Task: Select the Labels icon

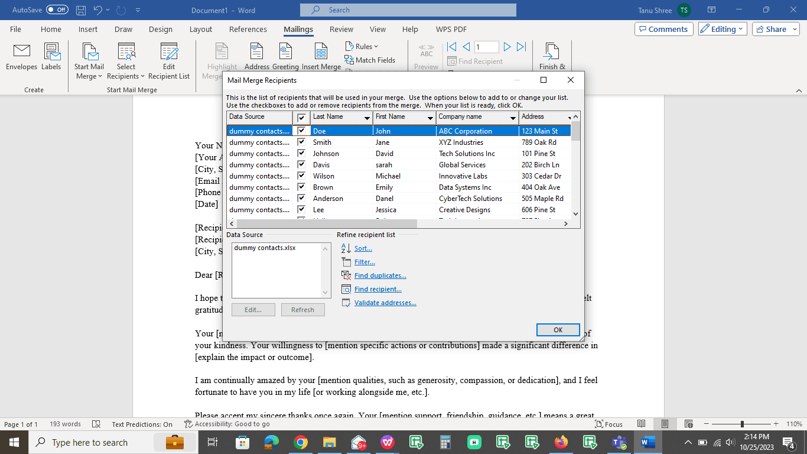Action: coord(51,56)
